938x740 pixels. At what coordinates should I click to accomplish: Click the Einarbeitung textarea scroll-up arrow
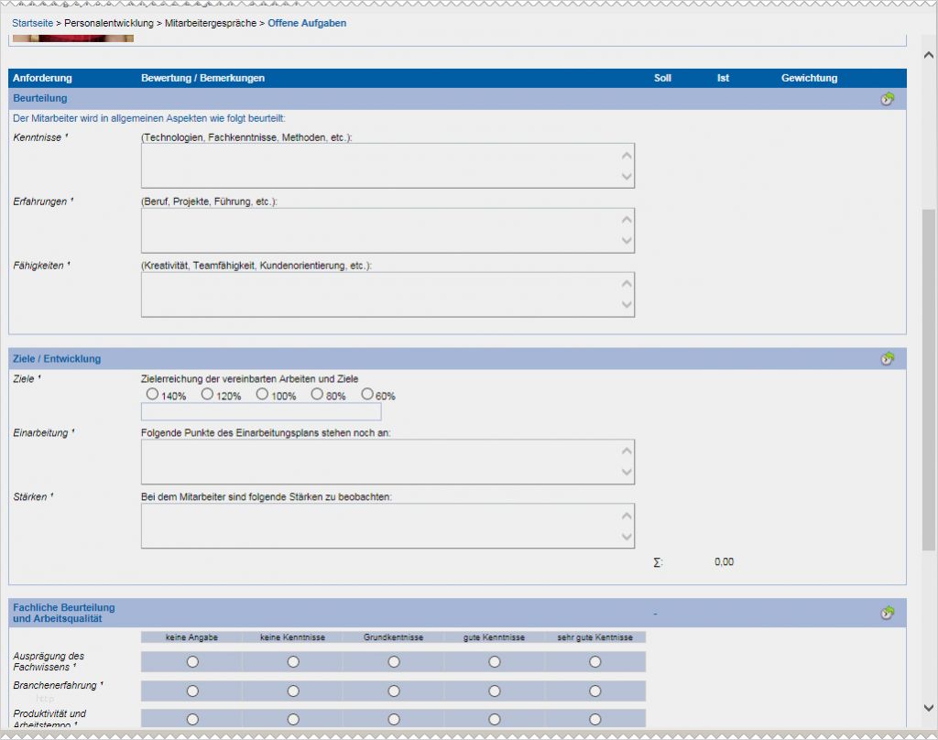click(x=627, y=451)
